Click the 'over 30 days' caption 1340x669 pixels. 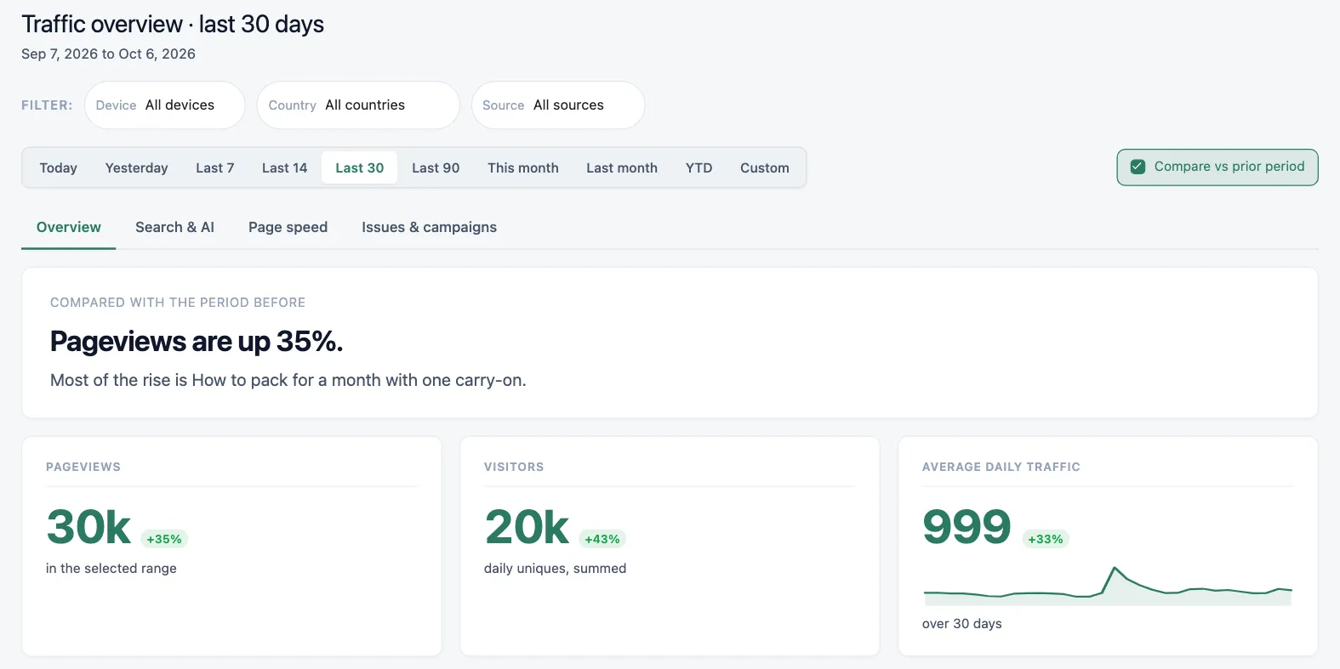pyautogui.click(x=962, y=623)
